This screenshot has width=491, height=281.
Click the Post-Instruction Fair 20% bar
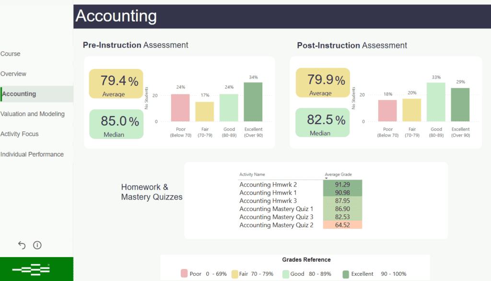coord(411,110)
